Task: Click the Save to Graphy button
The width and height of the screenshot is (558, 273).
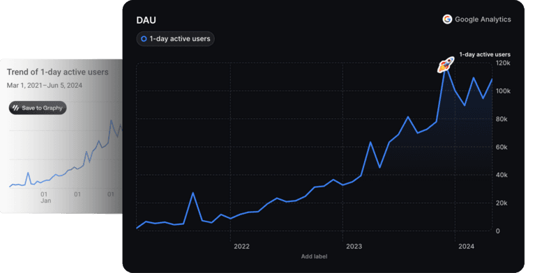Action: click(x=38, y=108)
